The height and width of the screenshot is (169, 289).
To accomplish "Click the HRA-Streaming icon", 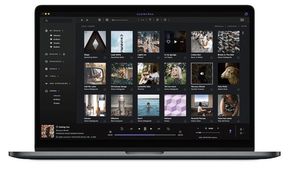I will coord(46,83).
